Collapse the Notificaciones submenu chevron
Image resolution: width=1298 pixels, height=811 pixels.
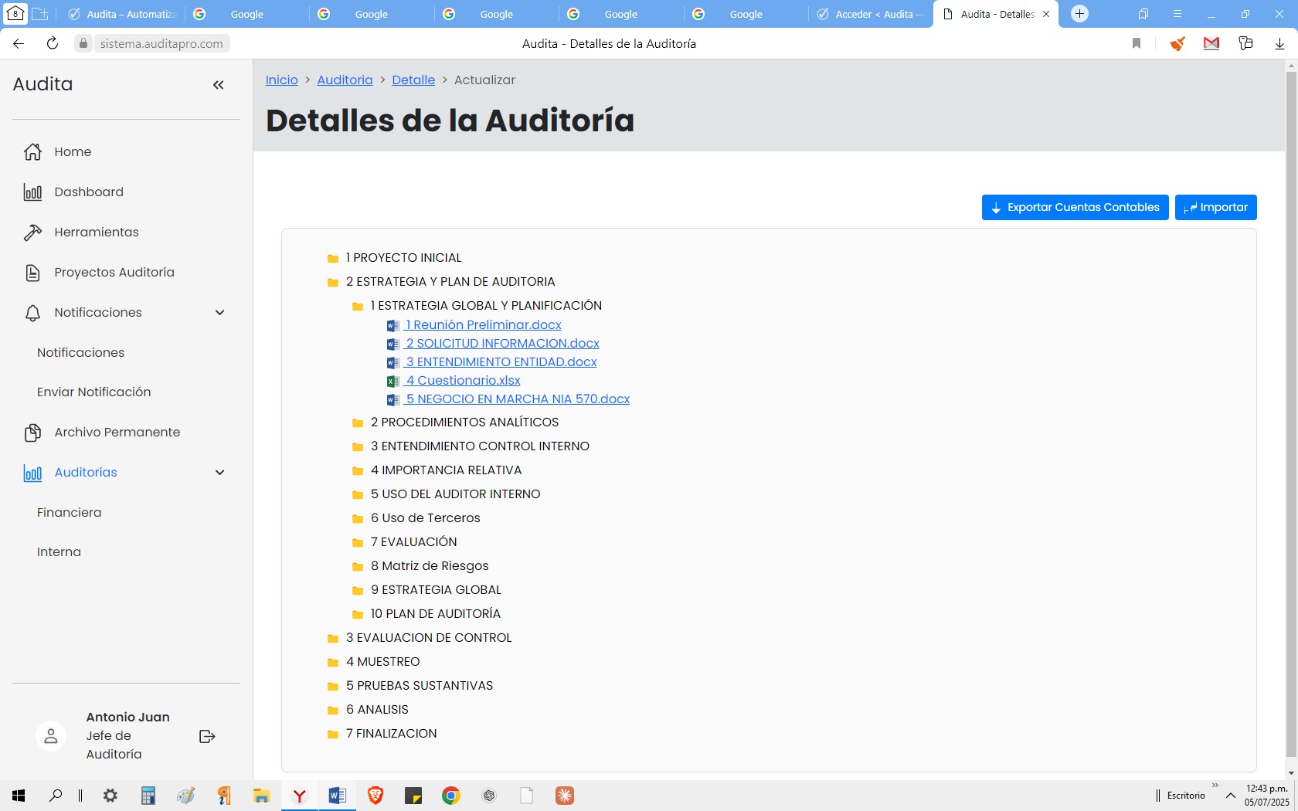click(219, 313)
